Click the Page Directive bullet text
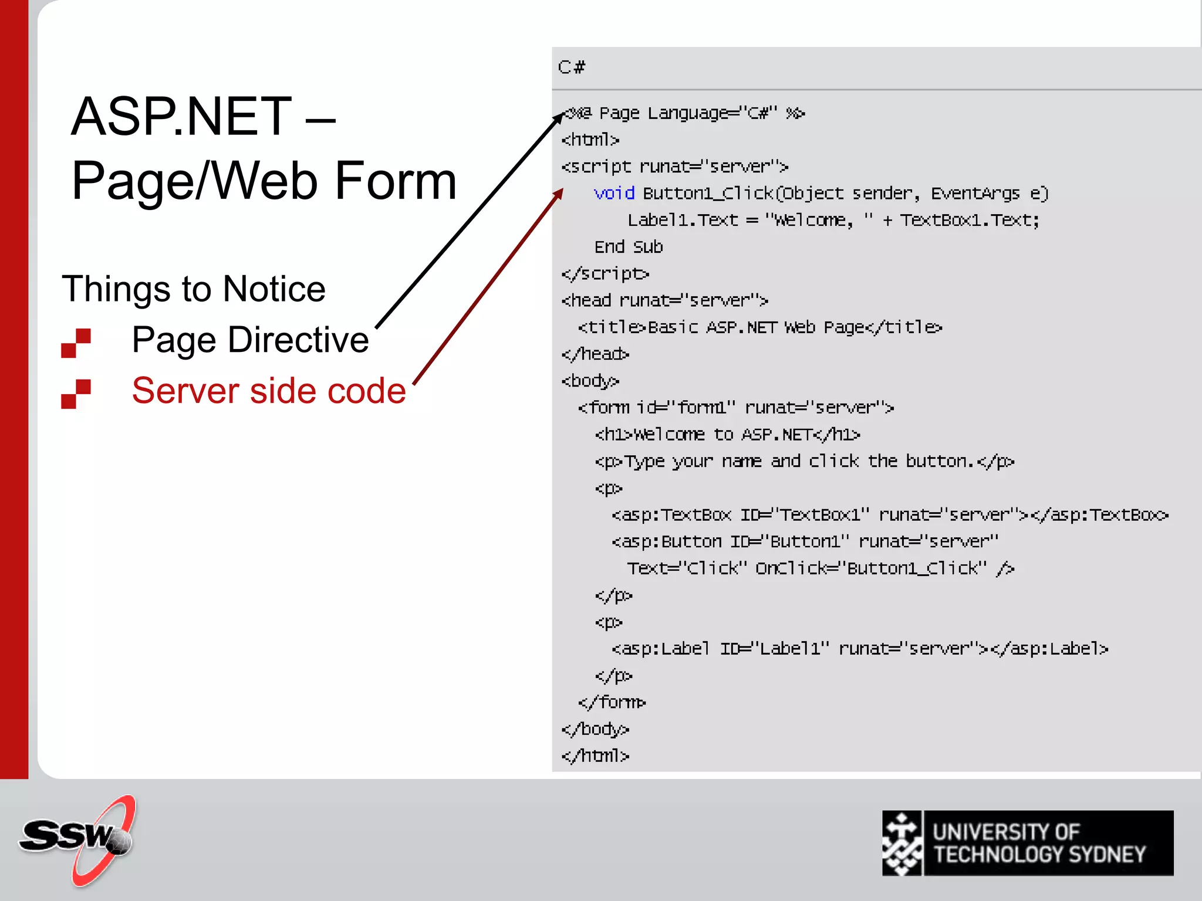1202x901 pixels. click(250, 340)
